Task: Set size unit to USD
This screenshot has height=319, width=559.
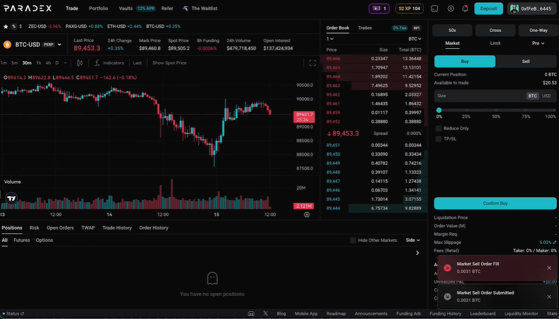Action: [x=546, y=96]
